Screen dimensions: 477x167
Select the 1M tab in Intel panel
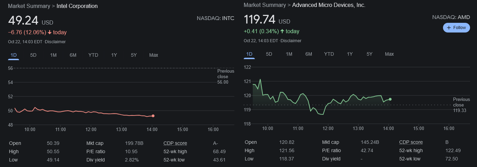[53, 55]
